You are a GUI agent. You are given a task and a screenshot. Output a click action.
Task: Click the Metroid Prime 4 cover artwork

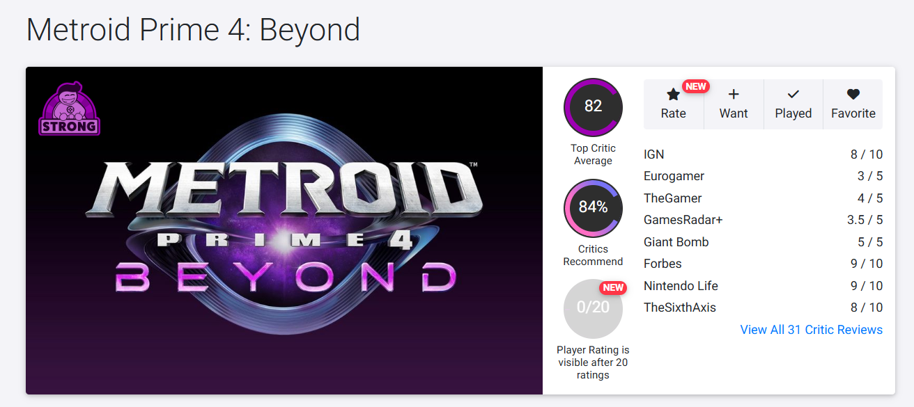[284, 230]
